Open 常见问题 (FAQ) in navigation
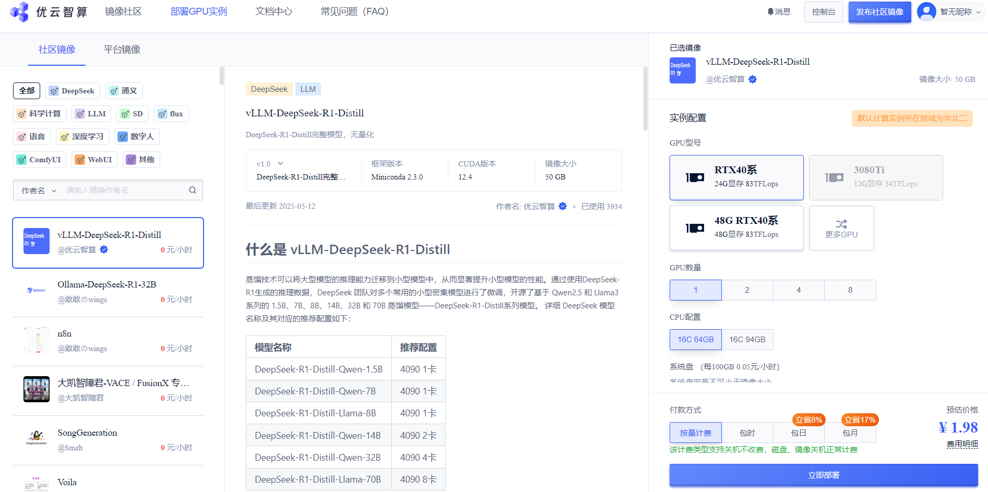 click(354, 11)
